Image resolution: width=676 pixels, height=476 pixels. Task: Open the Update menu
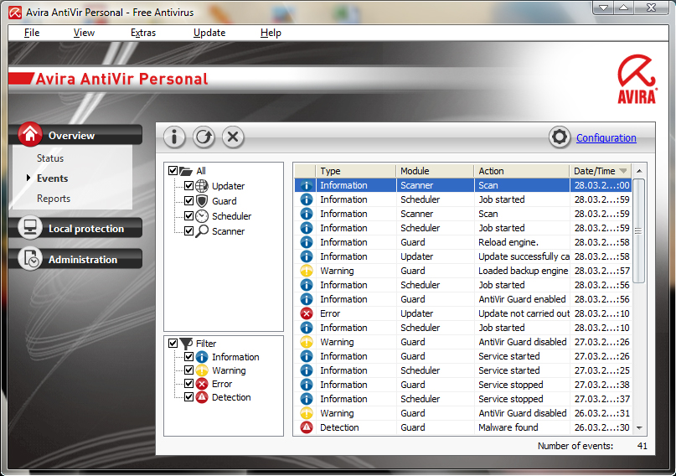(209, 33)
